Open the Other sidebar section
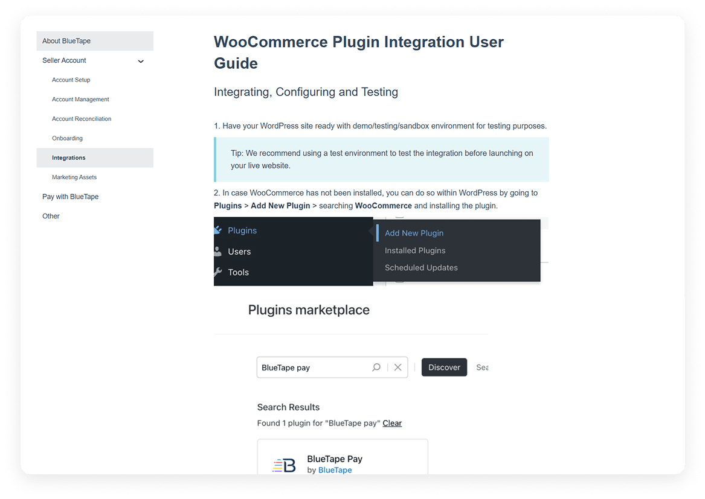 coord(51,216)
